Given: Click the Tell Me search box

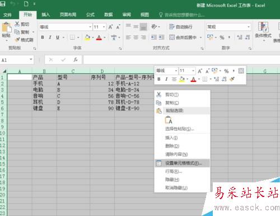Looking at the screenshot, I should (x=182, y=15).
